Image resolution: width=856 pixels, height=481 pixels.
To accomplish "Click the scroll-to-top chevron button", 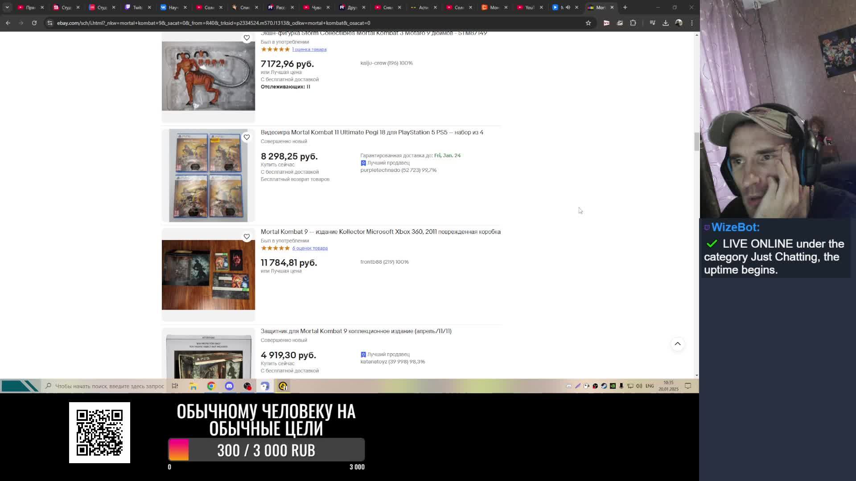I will [x=677, y=344].
